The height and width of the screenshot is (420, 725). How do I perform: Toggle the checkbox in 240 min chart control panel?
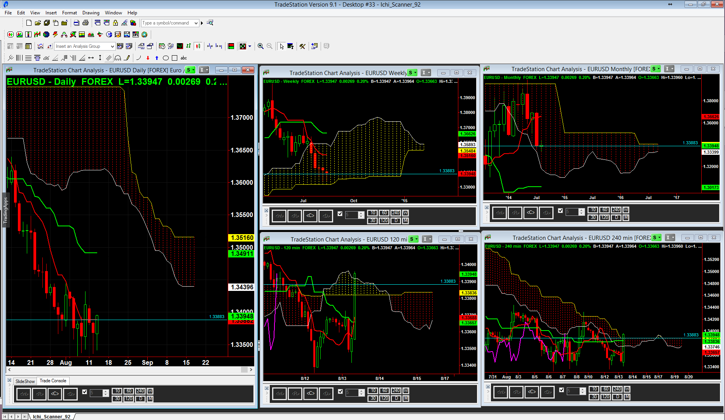pos(561,390)
